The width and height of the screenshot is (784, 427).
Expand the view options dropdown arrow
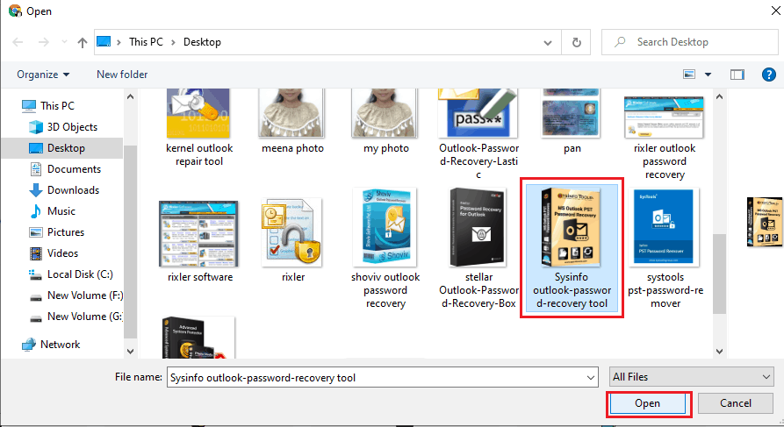pyautogui.click(x=708, y=75)
